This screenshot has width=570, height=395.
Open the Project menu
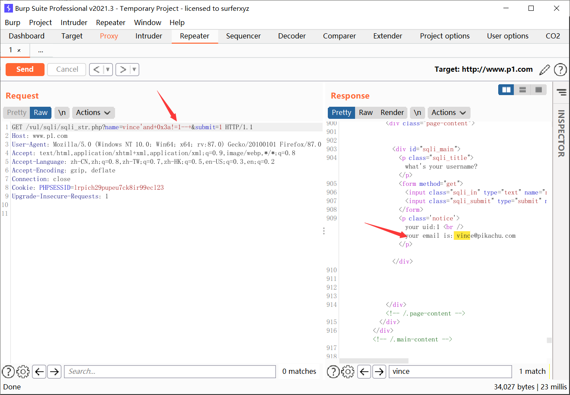coord(40,22)
